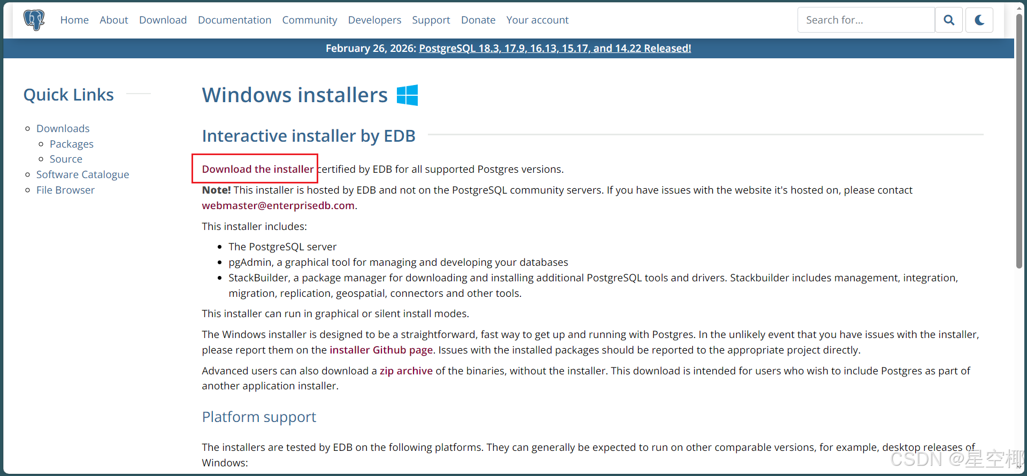Click 'The PostgreSQL server' bullet text
This screenshot has width=1027, height=476.
[282, 247]
